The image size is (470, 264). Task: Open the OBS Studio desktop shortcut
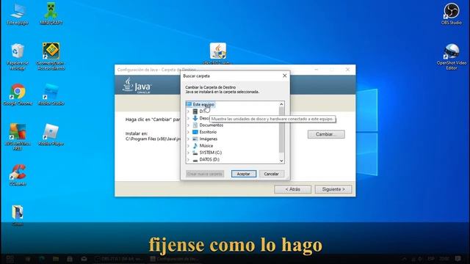451,14
